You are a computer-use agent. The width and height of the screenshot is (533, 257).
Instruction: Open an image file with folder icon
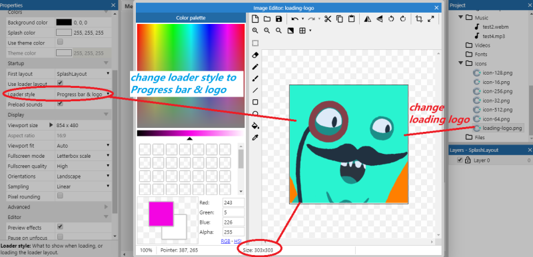(267, 19)
